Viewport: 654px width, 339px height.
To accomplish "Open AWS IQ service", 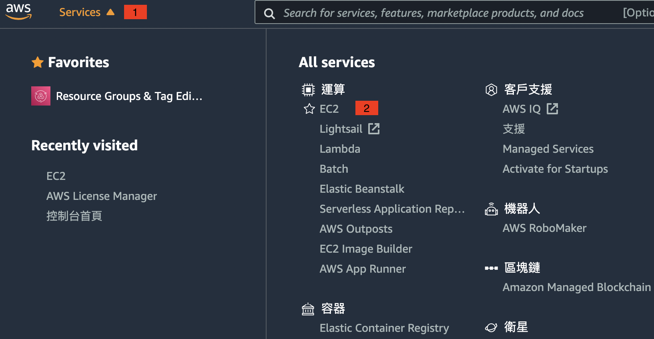I will (522, 109).
